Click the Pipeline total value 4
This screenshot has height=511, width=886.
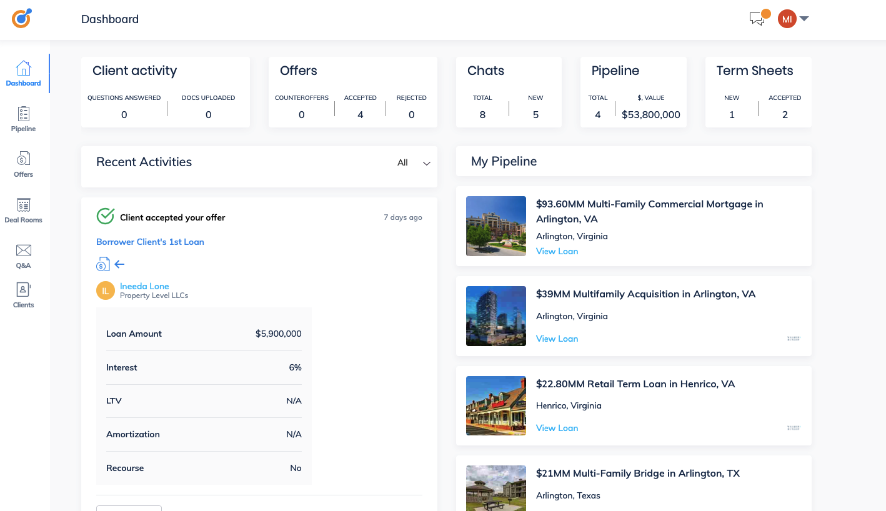pos(598,115)
